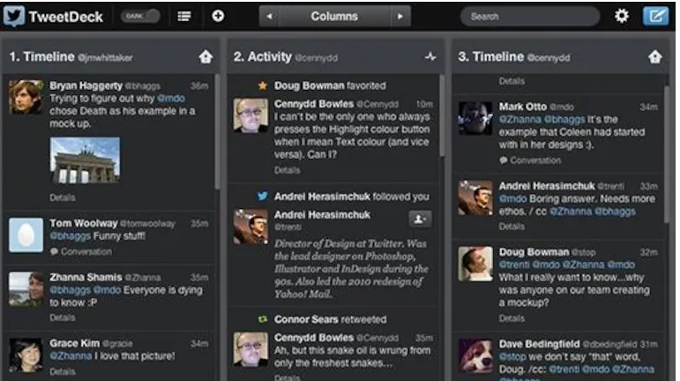Open Connor Sears name in retweeted notice
The height and width of the screenshot is (381, 680).
click(306, 319)
